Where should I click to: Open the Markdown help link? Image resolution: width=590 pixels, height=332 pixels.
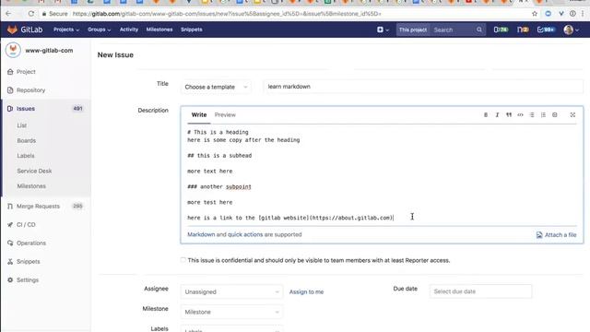pyautogui.click(x=201, y=234)
